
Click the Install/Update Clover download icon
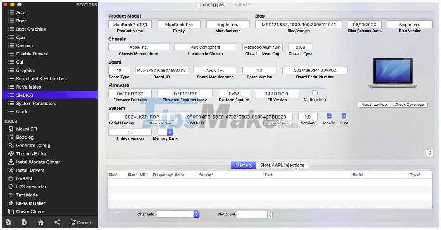[x=11, y=162]
